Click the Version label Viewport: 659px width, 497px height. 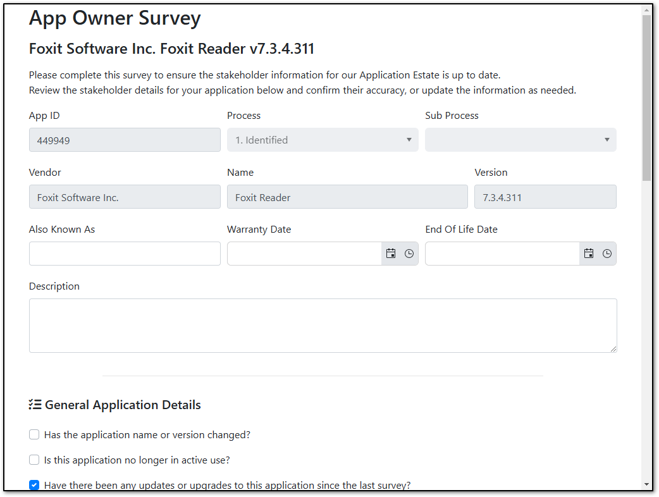[491, 172]
